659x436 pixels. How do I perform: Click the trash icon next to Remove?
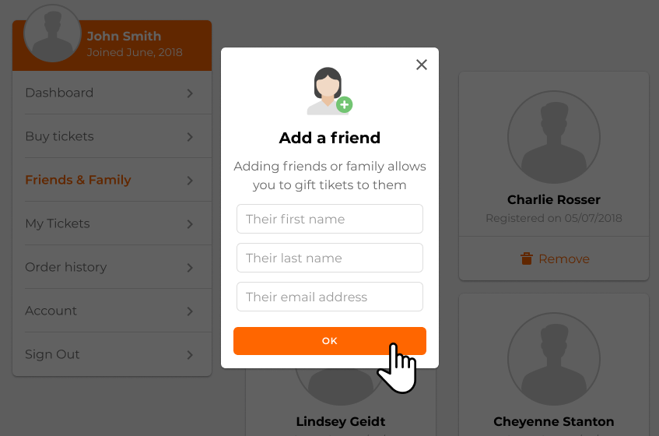pos(527,258)
